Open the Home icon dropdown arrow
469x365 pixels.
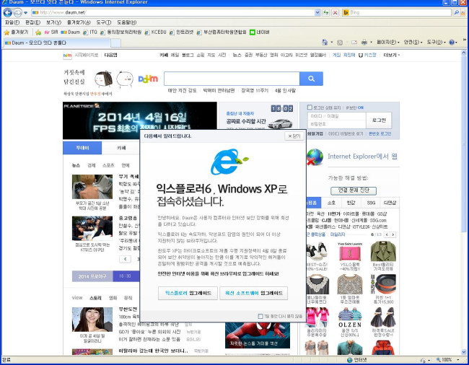[331, 42]
